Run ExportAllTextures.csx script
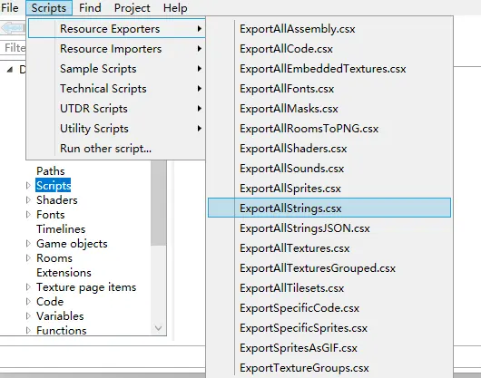This screenshot has width=481, height=378. 329,247
